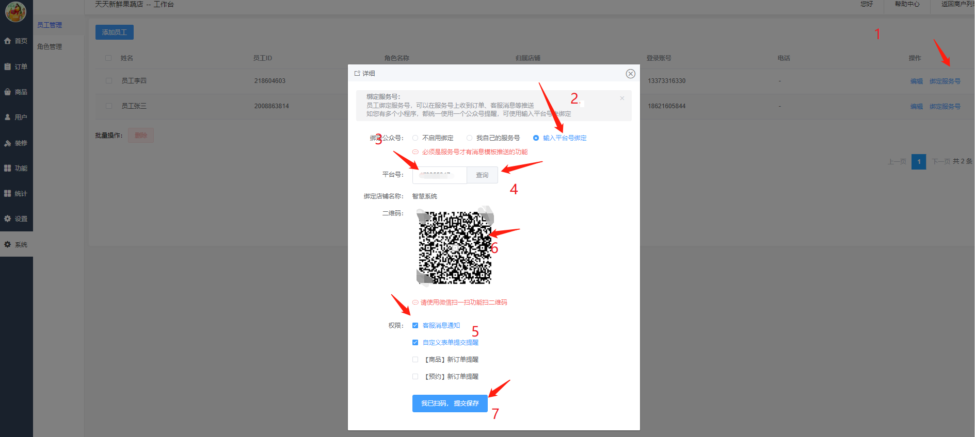Click 下一页 next page
This screenshot has height=437, width=975.
pyautogui.click(x=941, y=161)
